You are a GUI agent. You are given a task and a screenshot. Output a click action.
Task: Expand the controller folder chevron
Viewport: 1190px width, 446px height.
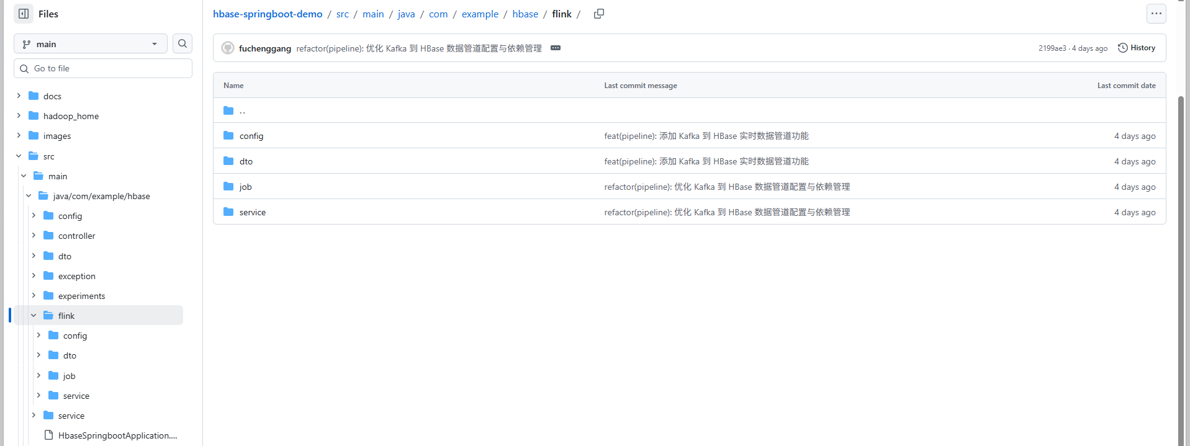pos(34,235)
